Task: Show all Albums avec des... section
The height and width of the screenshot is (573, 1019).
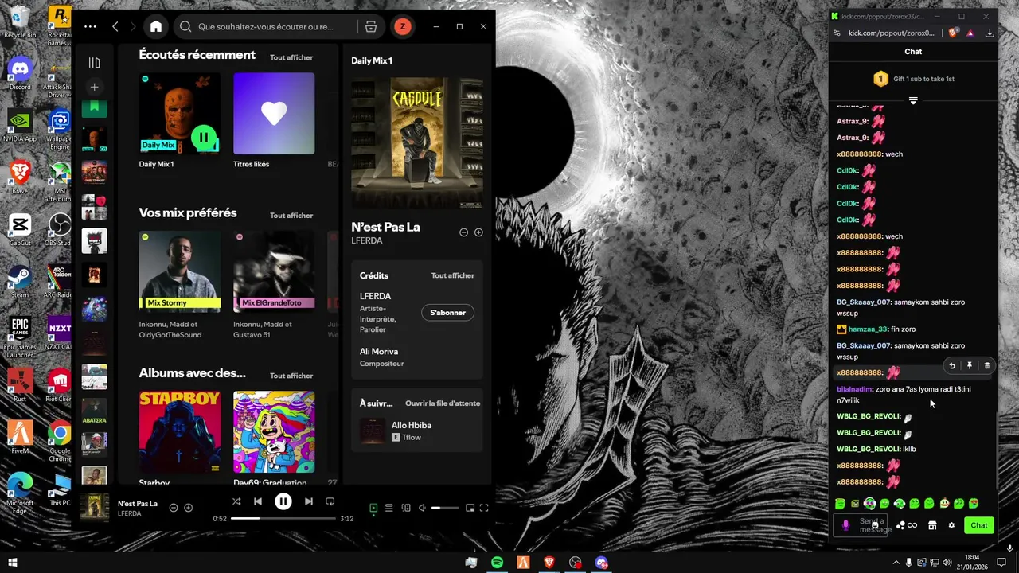Action: 291,376
